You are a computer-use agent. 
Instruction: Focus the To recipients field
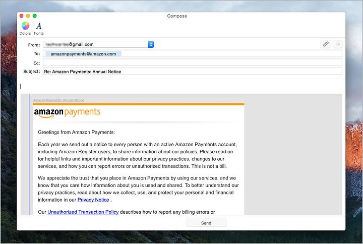(x=193, y=54)
